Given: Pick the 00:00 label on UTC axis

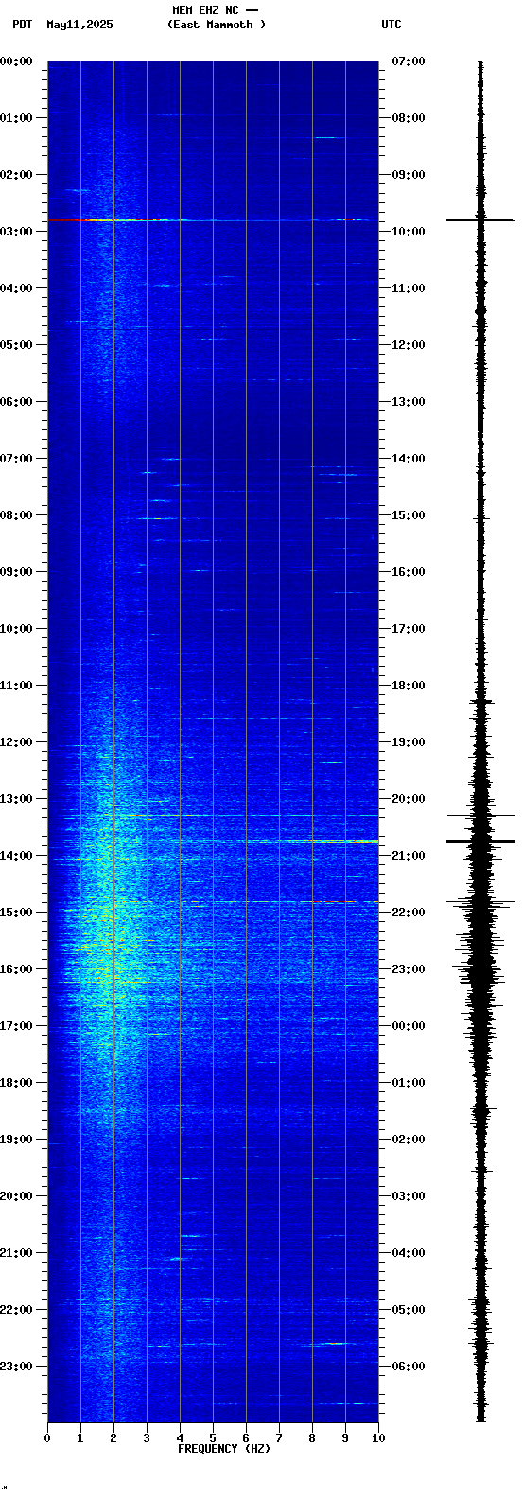Looking at the screenshot, I should click(409, 1026).
